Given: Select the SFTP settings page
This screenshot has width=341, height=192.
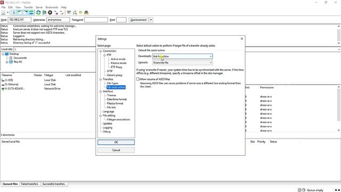Looking at the screenshot, I should (110, 71).
